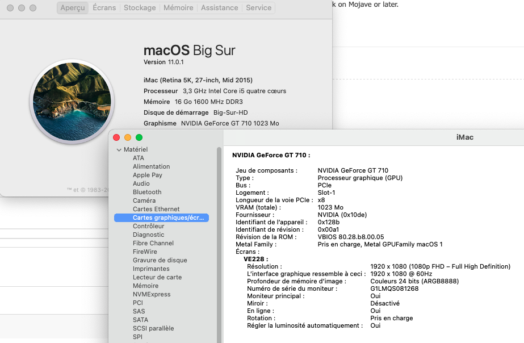
Task: Select Apple Pay in the sidebar
Action: coord(148,175)
